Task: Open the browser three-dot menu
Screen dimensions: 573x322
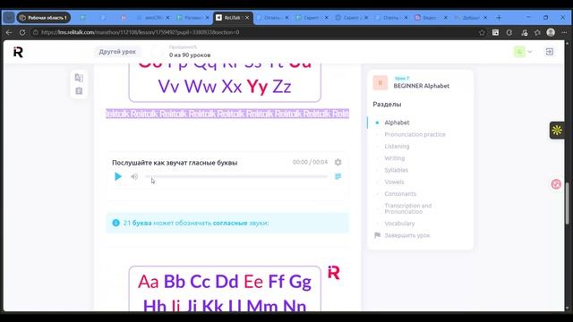Action: [564, 32]
